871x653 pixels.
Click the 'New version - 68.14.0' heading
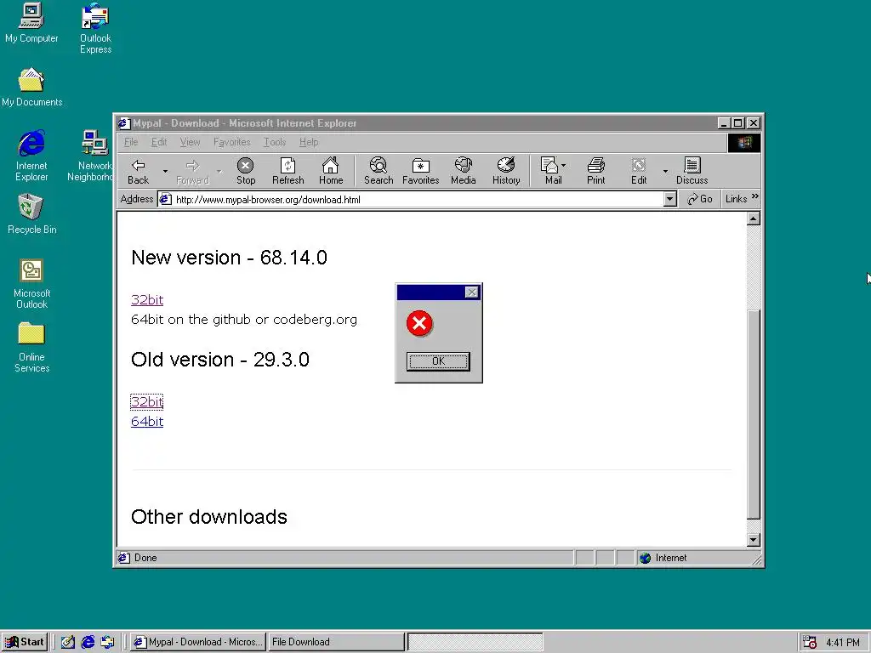229,258
